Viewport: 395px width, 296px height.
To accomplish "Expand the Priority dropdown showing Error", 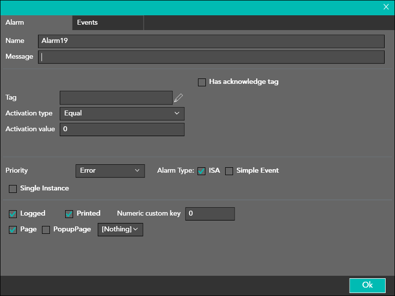I will point(110,171).
